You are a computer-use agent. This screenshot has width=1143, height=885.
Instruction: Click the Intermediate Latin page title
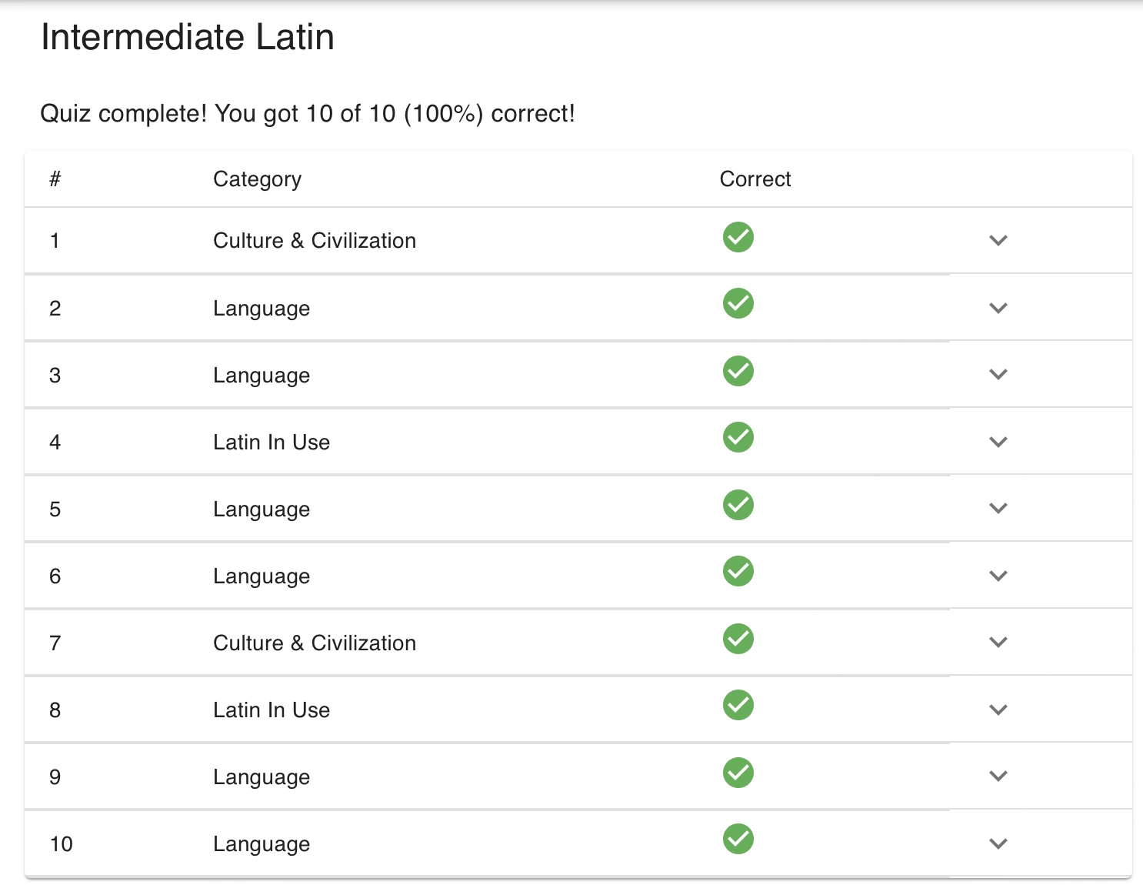(x=187, y=37)
